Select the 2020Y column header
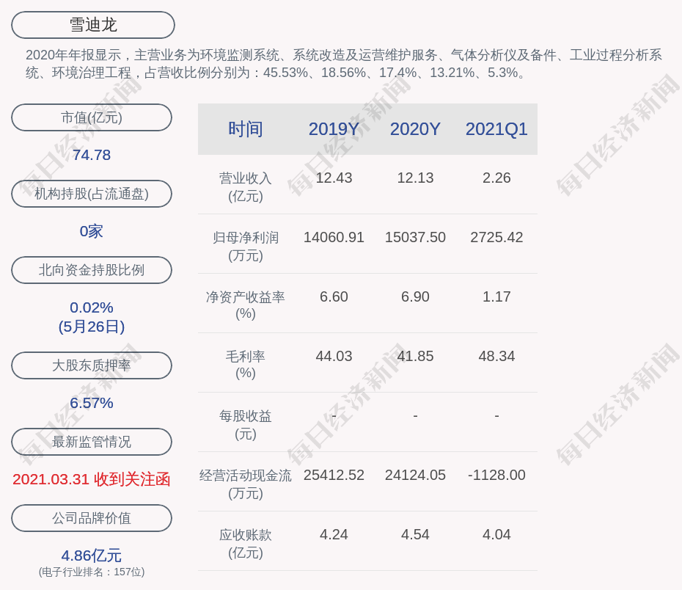 [x=415, y=129]
